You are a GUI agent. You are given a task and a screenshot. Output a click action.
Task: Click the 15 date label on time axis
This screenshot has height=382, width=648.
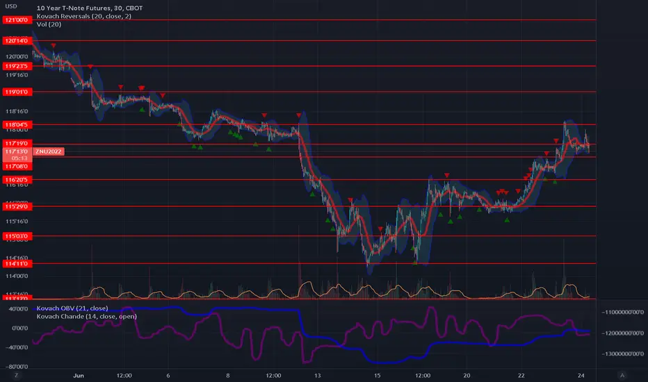pos(378,375)
